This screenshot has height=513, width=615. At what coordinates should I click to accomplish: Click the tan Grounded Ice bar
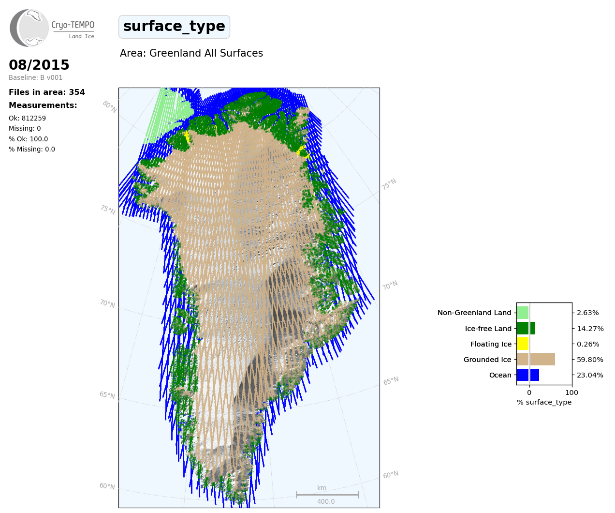536,359
